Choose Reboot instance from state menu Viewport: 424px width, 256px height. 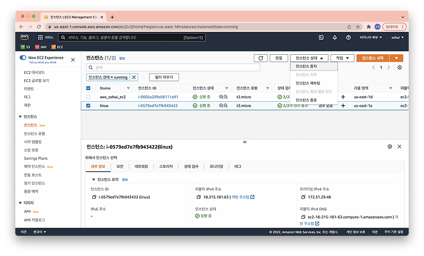[x=314, y=83]
